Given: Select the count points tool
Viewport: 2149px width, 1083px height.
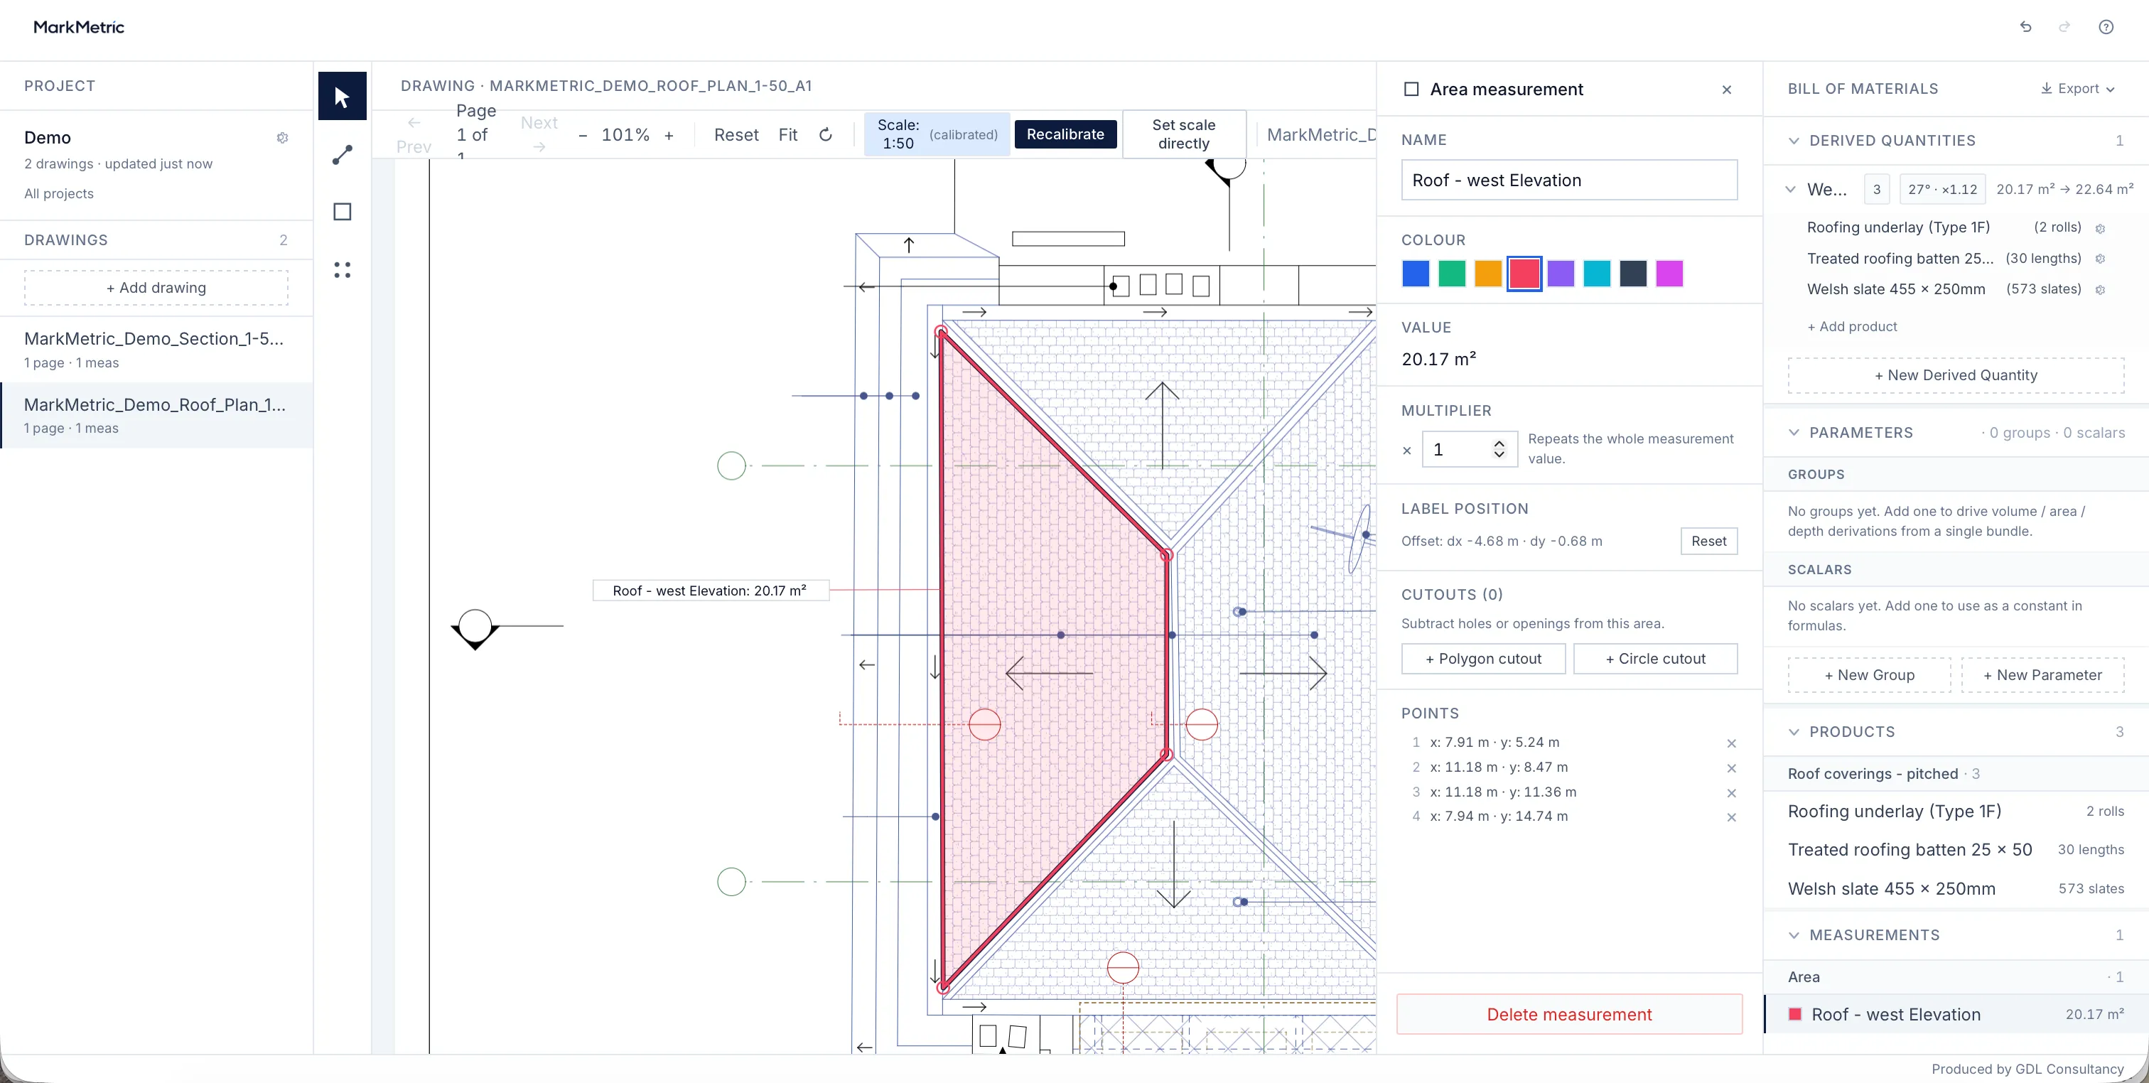Looking at the screenshot, I should pyautogui.click(x=342, y=269).
